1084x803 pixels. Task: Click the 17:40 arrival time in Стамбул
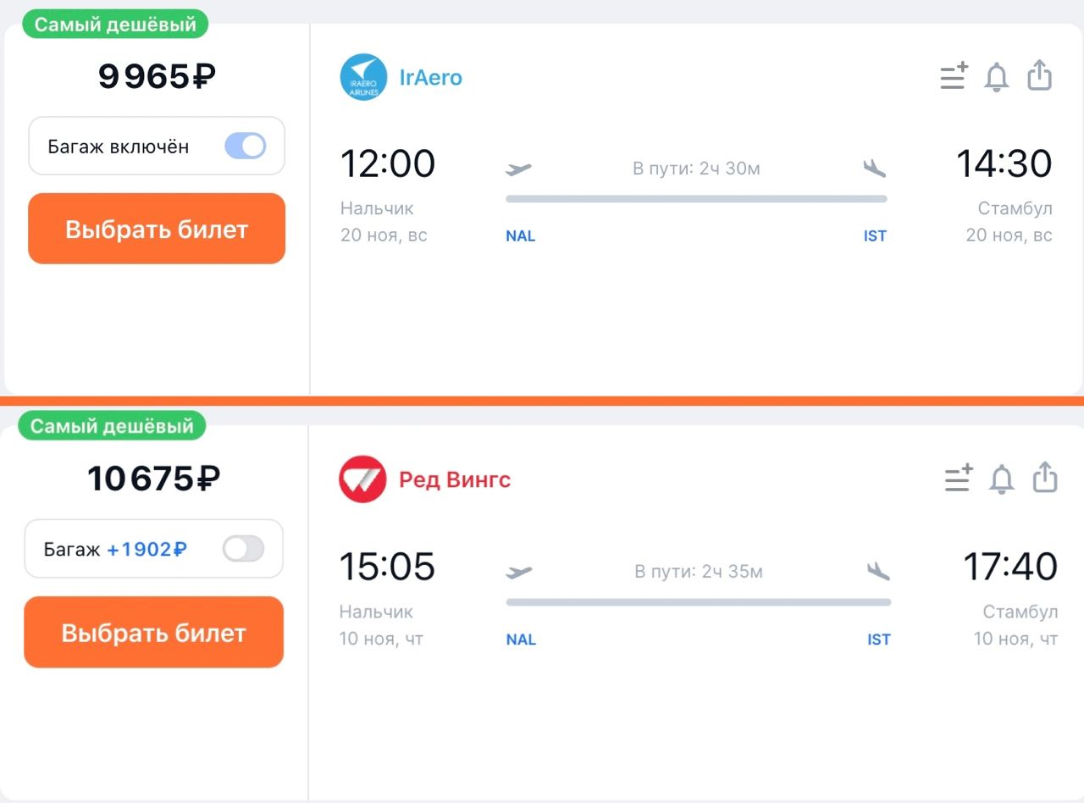point(1010,567)
